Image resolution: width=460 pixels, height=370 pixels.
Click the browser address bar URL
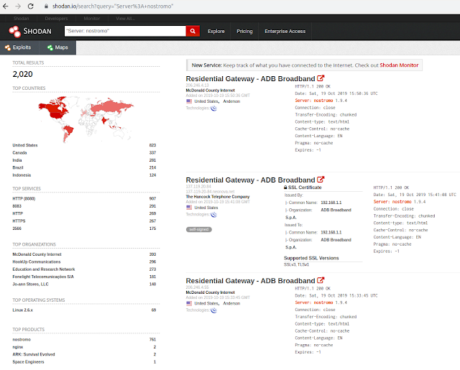113,6
